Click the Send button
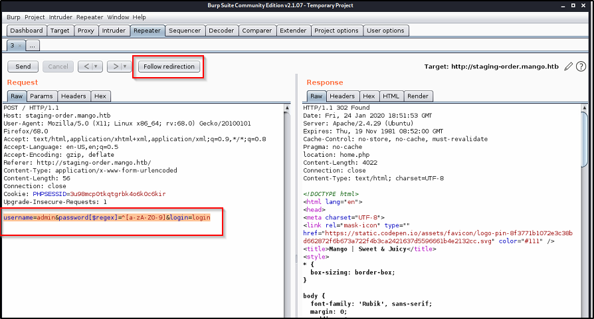 coord(23,66)
